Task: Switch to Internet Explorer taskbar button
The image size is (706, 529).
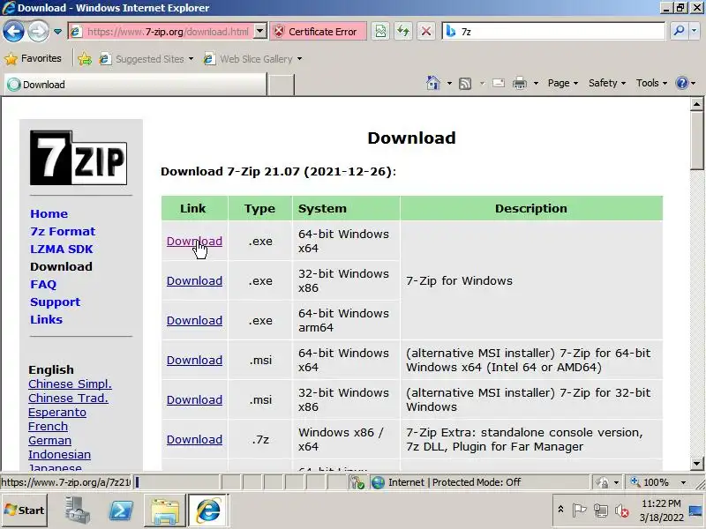Action: tap(208, 510)
